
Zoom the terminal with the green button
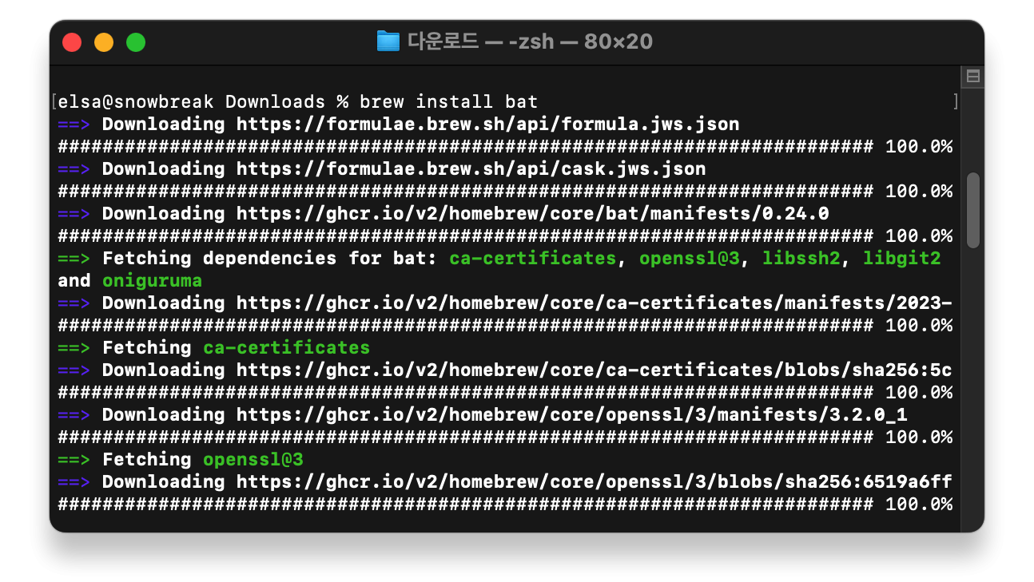136,42
